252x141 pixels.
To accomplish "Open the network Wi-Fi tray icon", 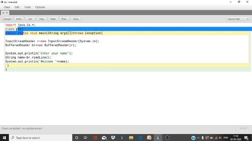I will [216, 138].
